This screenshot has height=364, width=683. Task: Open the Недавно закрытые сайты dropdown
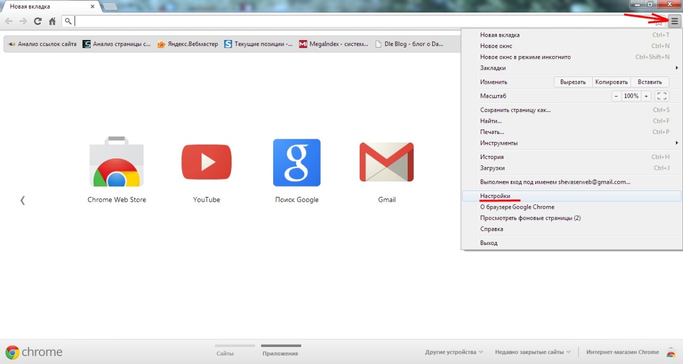(533, 352)
